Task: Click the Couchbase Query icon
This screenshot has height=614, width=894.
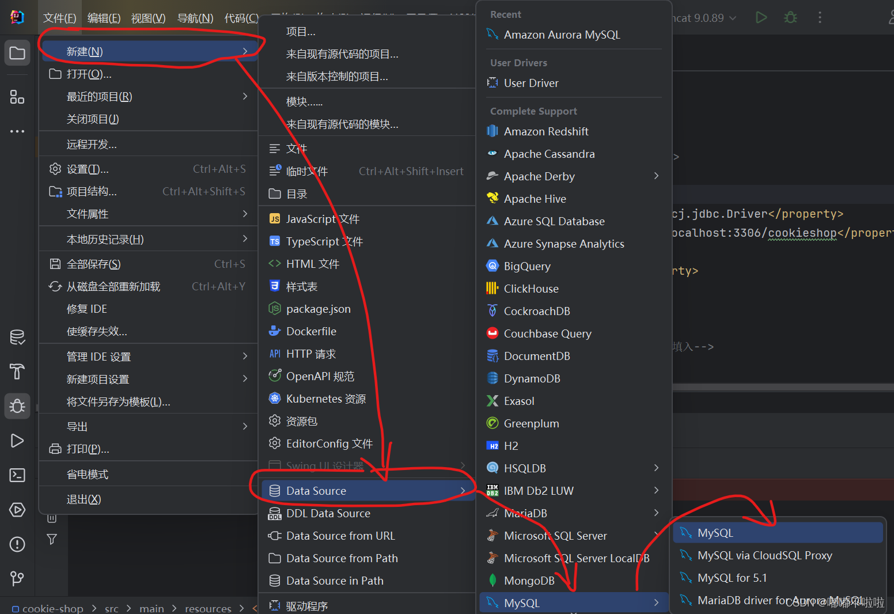Action: (493, 333)
